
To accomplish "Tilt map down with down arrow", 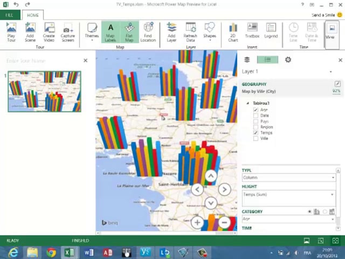I will (x=211, y=203).
